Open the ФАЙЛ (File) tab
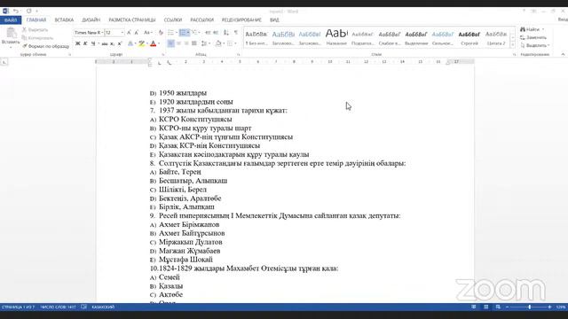The height and width of the screenshot is (319, 568). pyautogui.click(x=11, y=19)
